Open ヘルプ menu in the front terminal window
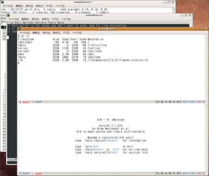Viewport: 209px width, 176px height. pos(77,33)
